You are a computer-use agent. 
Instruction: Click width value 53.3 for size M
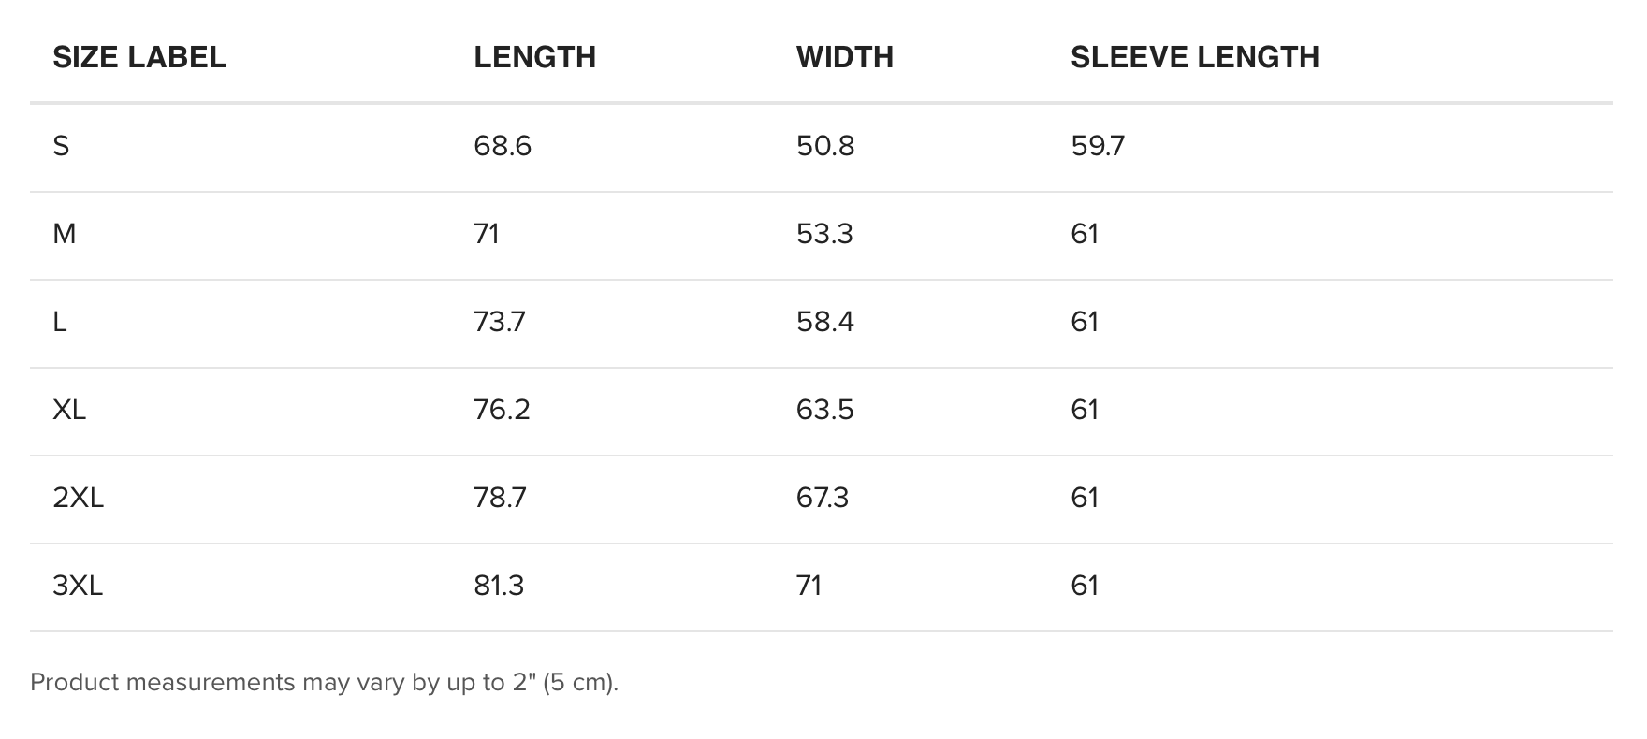(x=824, y=234)
